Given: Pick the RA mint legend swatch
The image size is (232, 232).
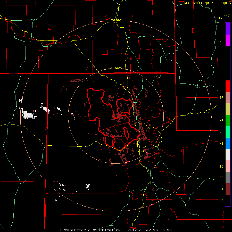Looking at the screenshot, I should pyautogui.click(x=228, y=132).
